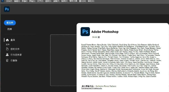The image size is (169, 92).
Task: Click the dashed drag-and-drop area
Action: point(63,60)
